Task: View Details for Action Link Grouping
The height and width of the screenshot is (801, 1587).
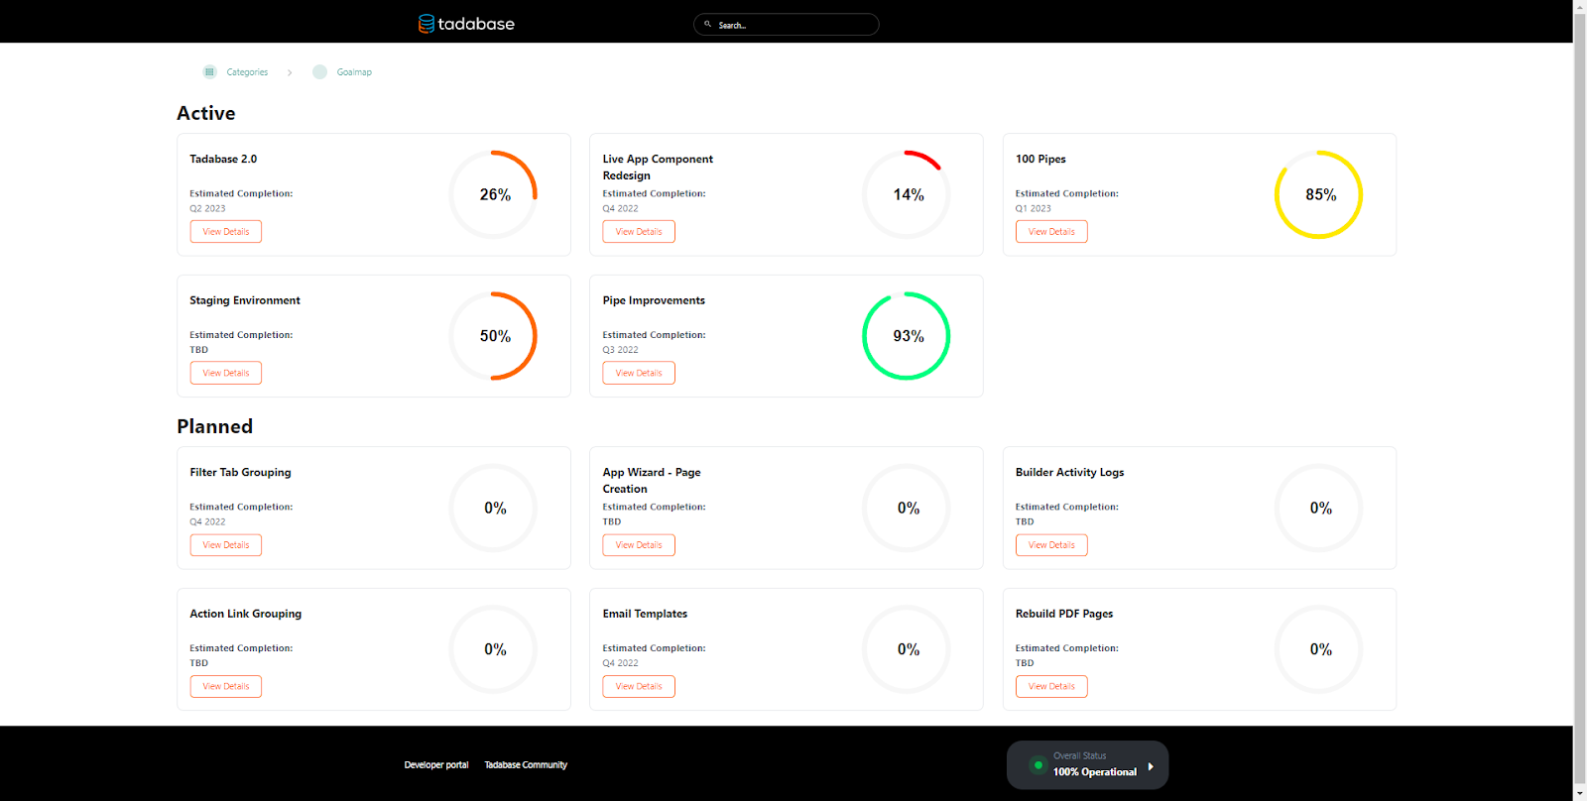Action: 226,686
